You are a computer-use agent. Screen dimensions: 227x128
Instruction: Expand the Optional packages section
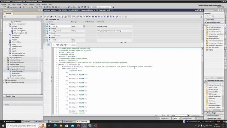click(205, 118)
